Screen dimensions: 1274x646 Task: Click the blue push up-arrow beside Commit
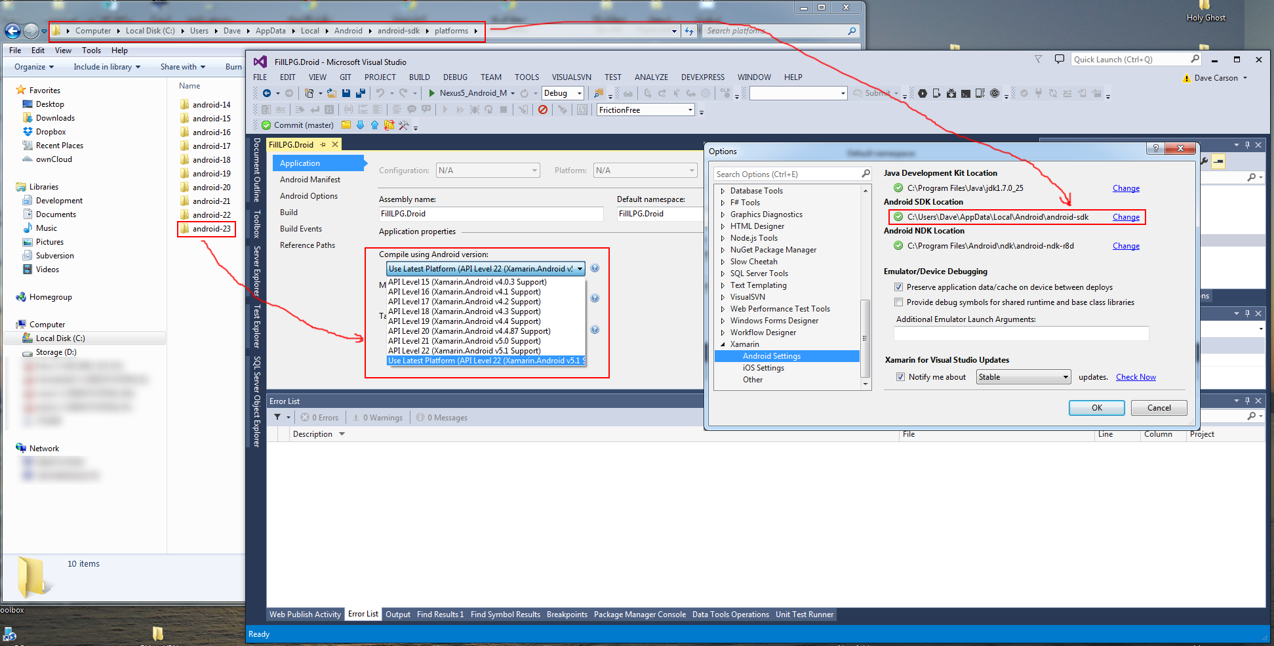point(374,125)
